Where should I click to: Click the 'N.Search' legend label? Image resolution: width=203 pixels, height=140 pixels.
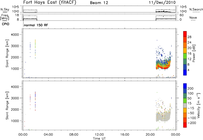coord(196,9)
